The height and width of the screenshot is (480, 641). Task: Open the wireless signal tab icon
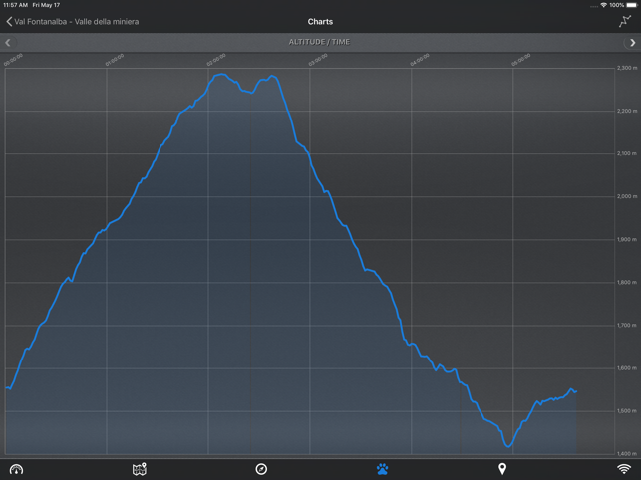pyautogui.click(x=624, y=469)
